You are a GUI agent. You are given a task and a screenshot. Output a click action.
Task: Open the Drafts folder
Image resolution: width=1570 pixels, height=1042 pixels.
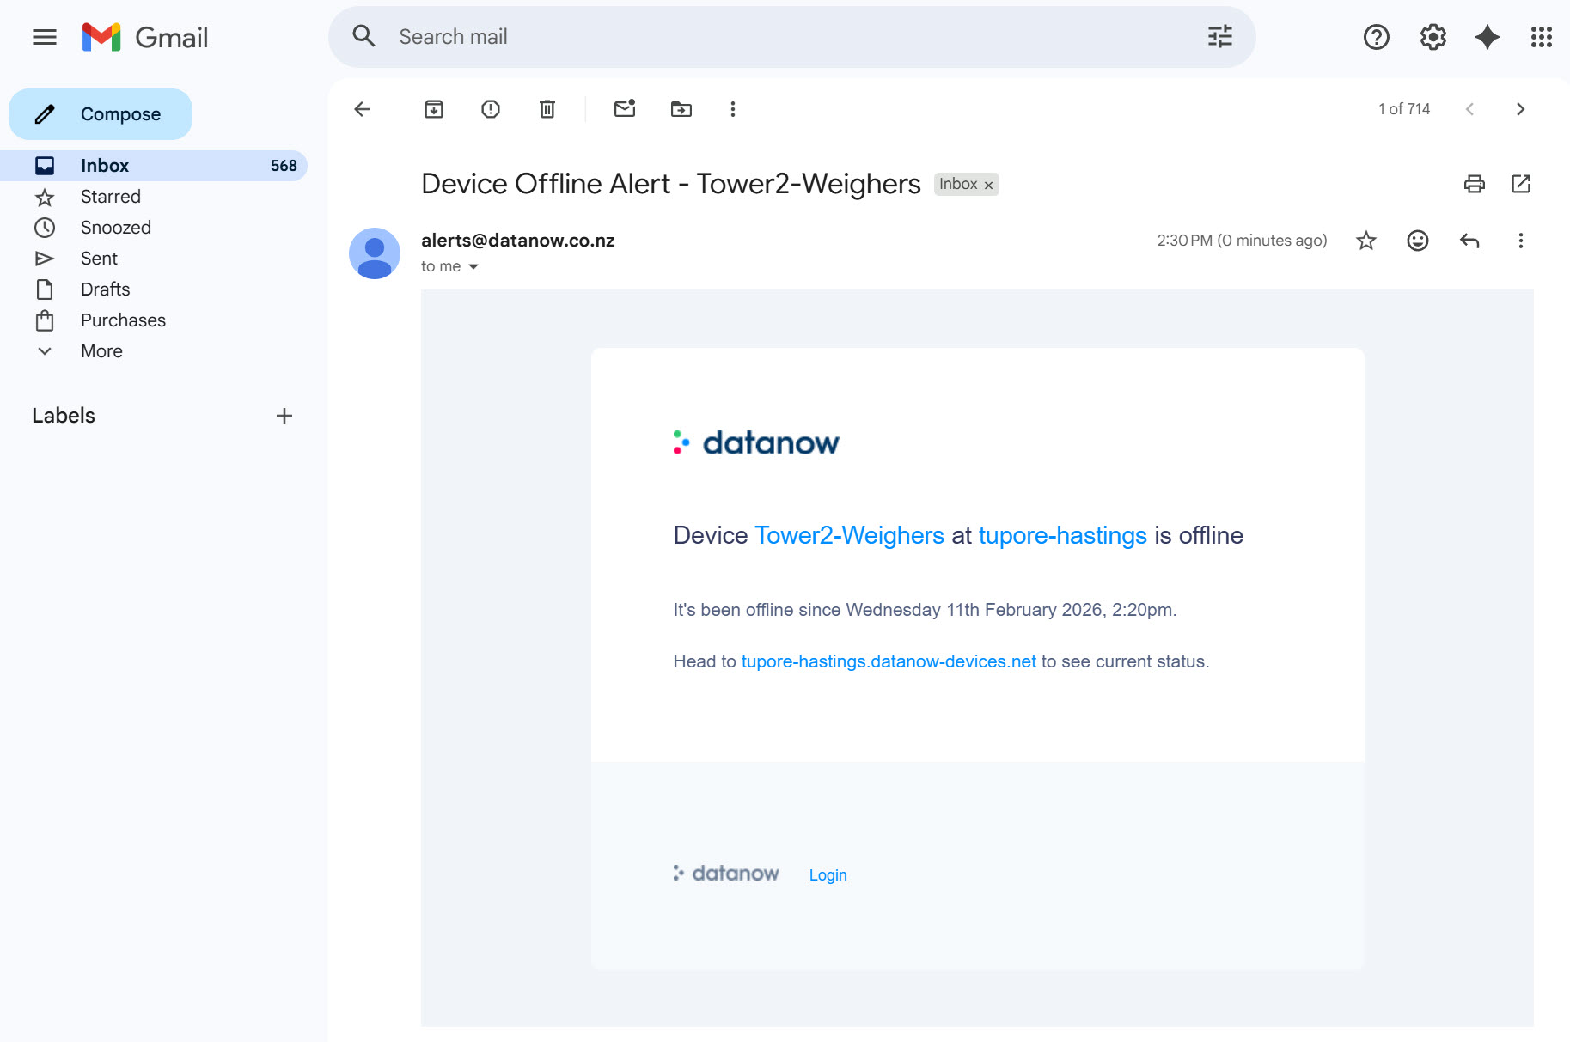[x=105, y=289]
